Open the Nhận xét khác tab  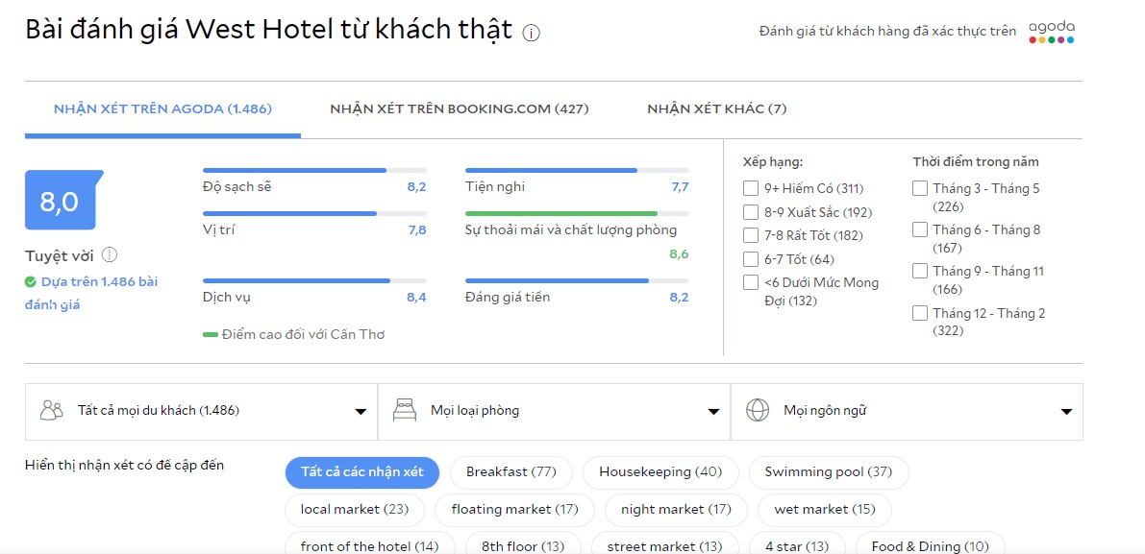point(716,109)
